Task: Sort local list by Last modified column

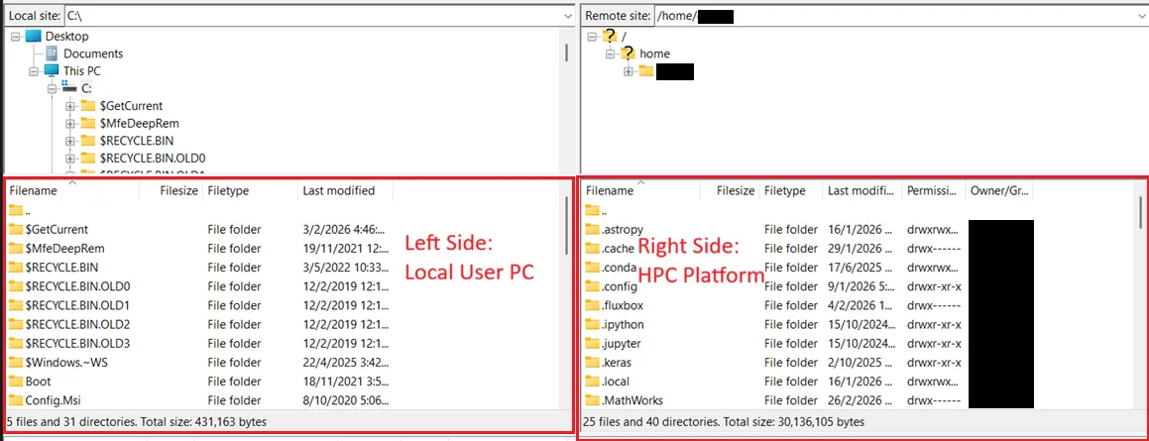Action: click(x=346, y=191)
